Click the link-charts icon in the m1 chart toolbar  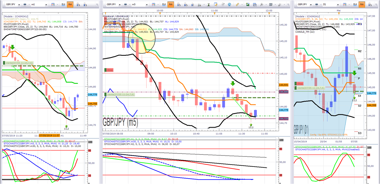25,5
